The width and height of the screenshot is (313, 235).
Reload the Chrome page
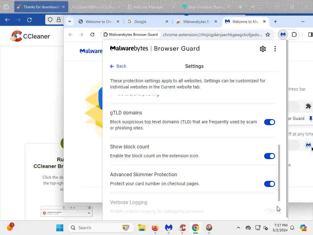pos(92,35)
